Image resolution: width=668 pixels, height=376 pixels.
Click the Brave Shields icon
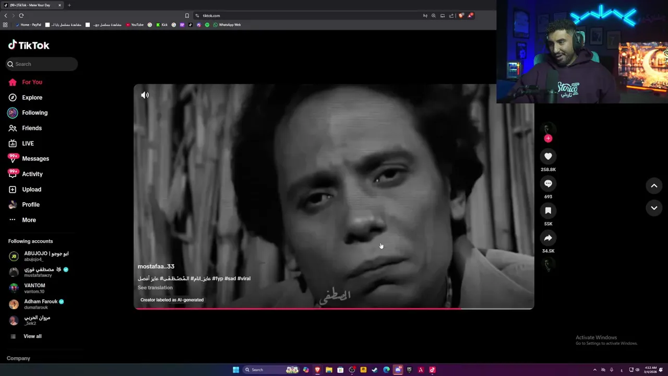(x=461, y=16)
